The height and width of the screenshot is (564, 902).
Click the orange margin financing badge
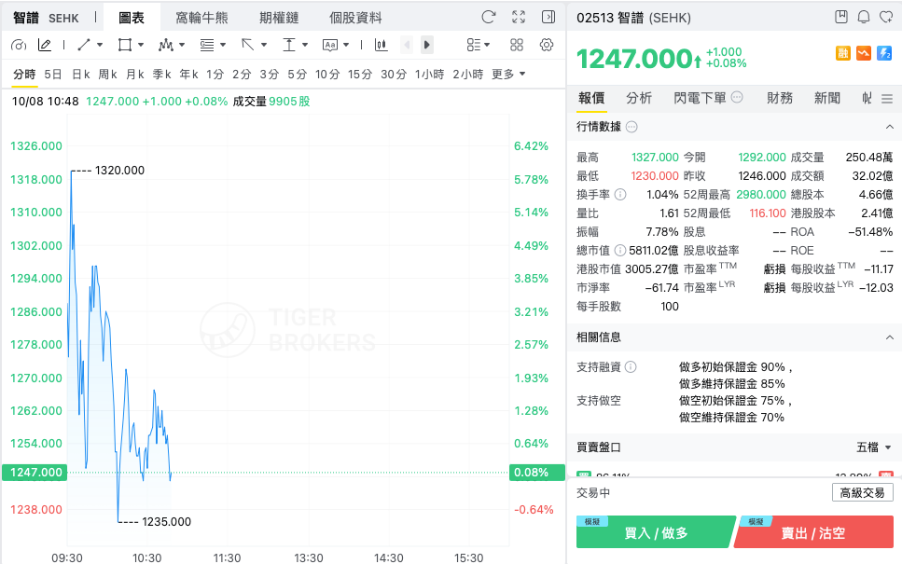coord(842,53)
